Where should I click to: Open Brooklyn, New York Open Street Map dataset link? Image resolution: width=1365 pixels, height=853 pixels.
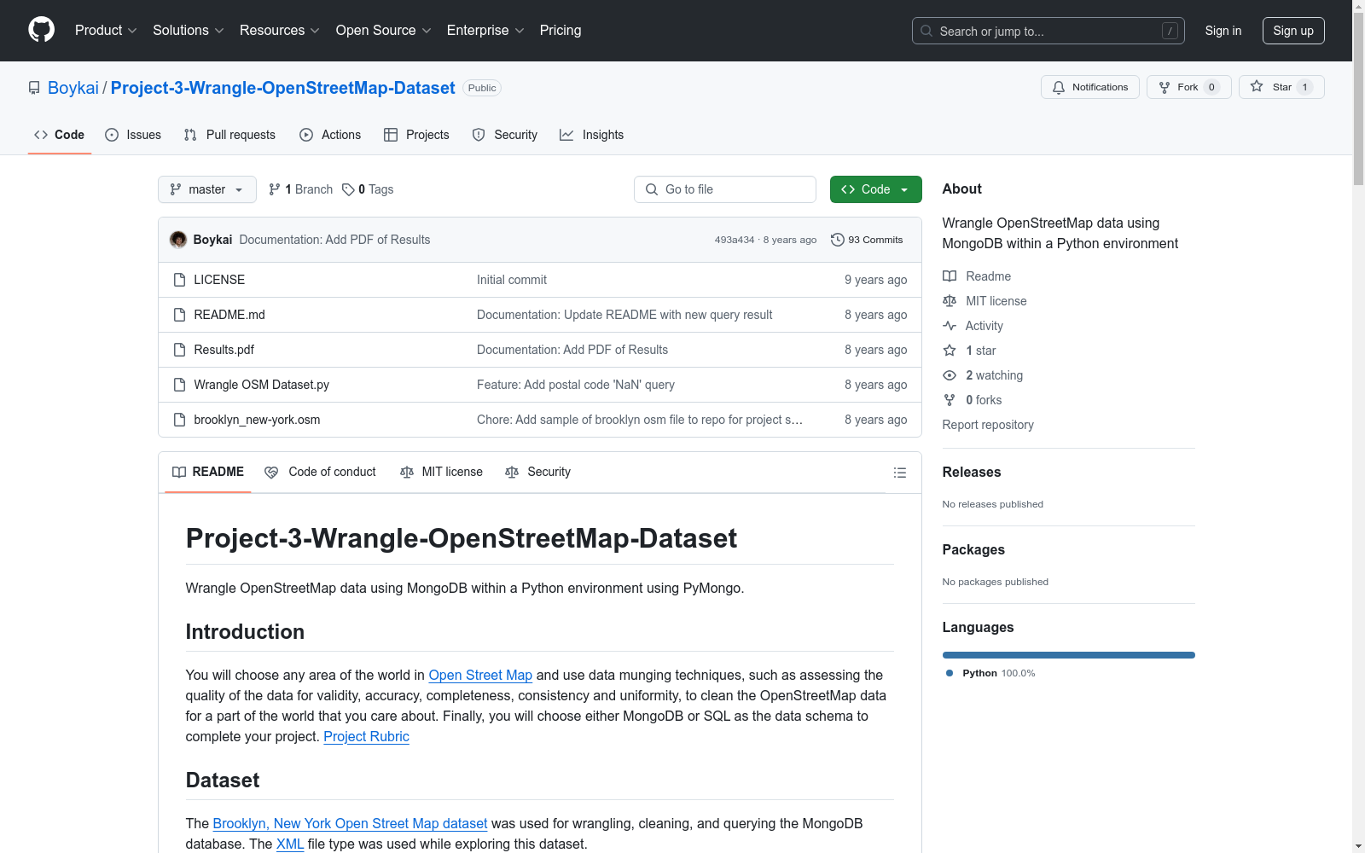(x=350, y=823)
